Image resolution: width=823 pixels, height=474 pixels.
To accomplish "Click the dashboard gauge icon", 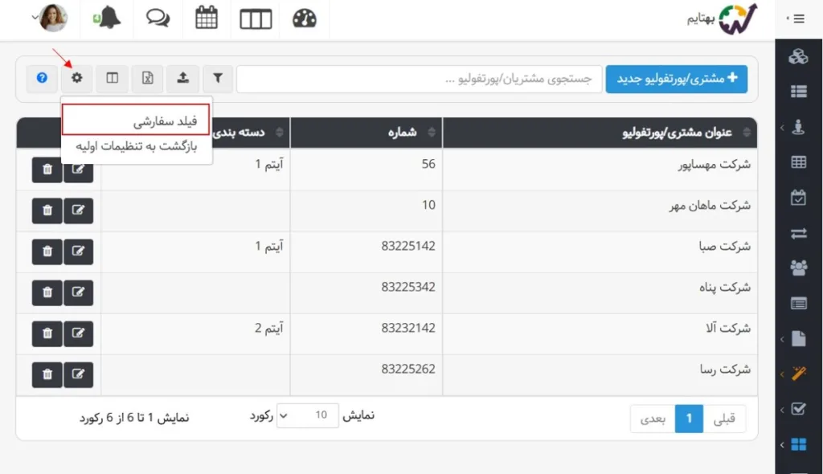I will click(305, 18).
